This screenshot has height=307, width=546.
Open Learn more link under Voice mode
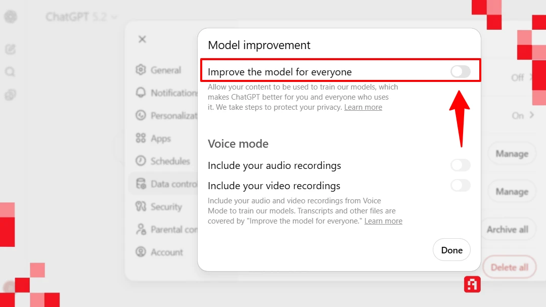pos(383,221)
